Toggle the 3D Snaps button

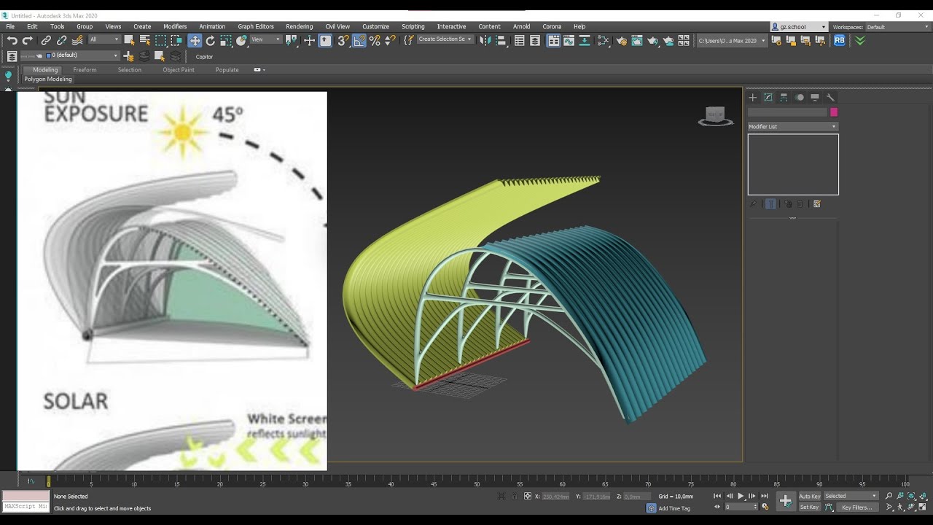tap(343, 41)
